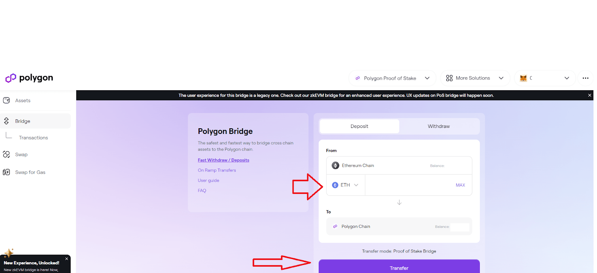Click the Assets wallet icon
The height and width of the screenshot is (273, 597).
pos(6,100)
